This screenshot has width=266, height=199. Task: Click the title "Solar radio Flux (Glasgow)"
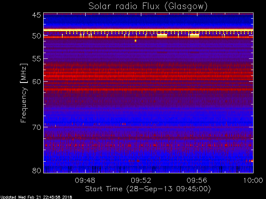pos(148,7)
